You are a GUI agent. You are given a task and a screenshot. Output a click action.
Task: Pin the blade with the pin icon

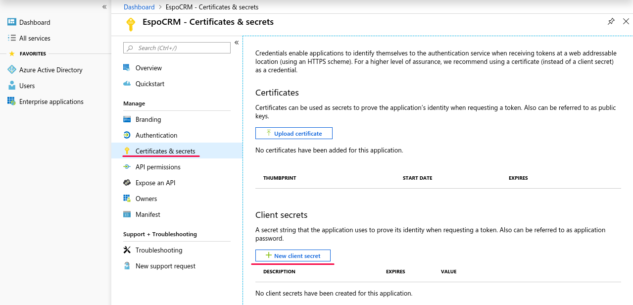tap(611, 21)
